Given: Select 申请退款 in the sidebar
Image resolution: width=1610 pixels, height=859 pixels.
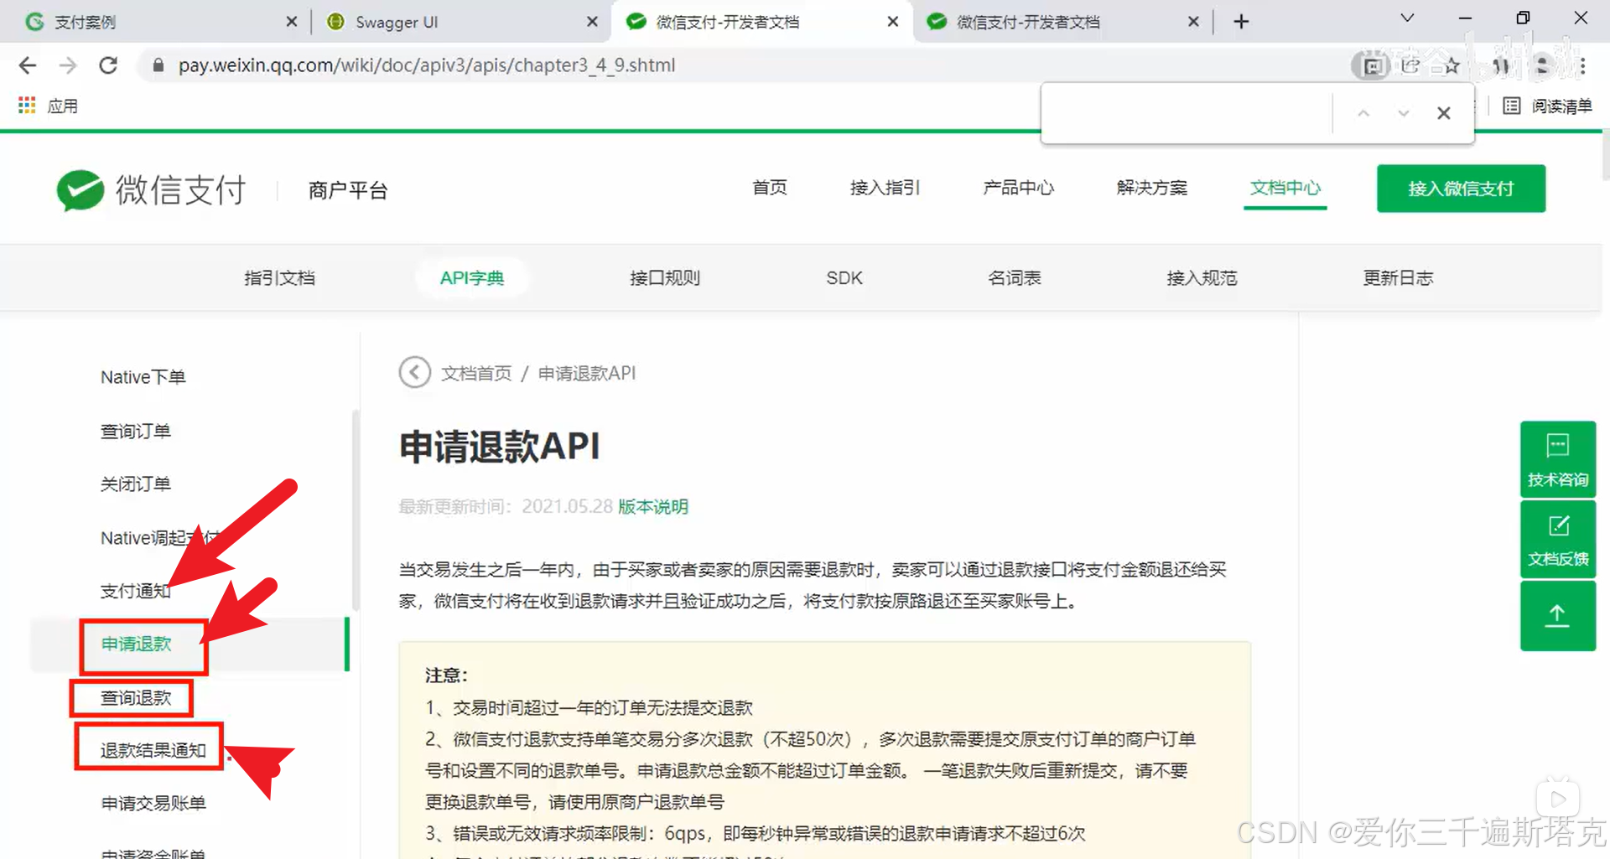Looking at the screenshot, I should pyautogui.click(x=136, y=644).
